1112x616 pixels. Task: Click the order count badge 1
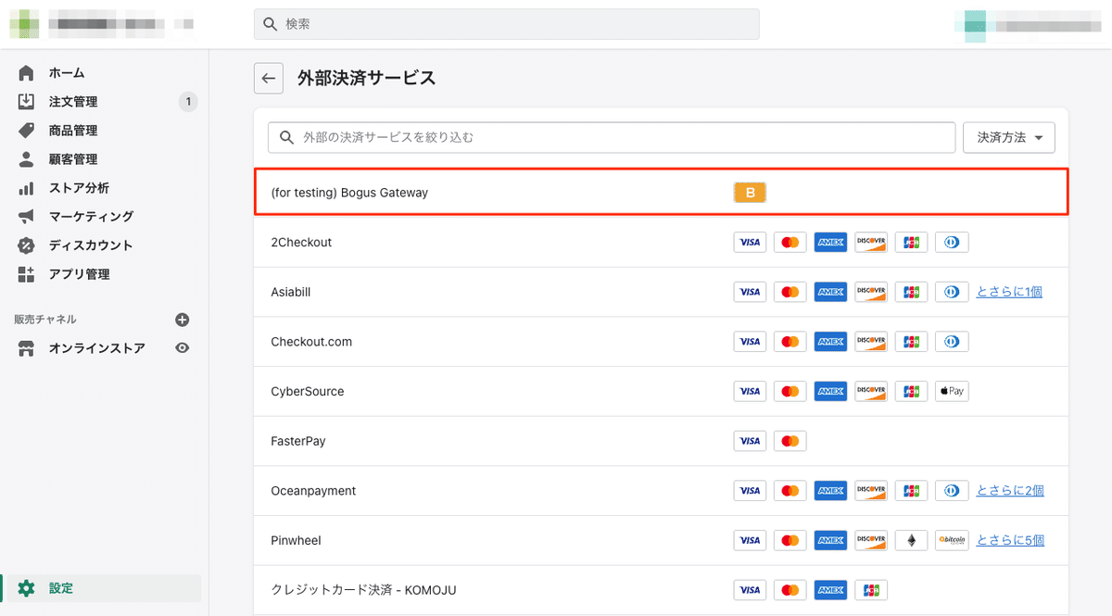[188, 102]
